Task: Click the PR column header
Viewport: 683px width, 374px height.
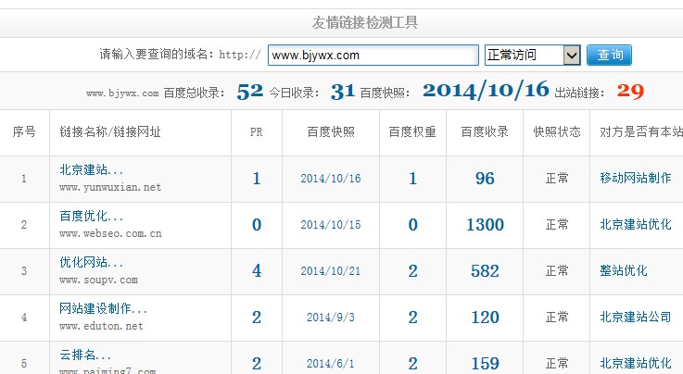Action: click(257, 132)
